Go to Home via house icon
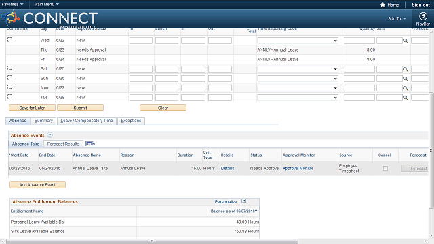434x244 pixels. (x=382, y=5)
